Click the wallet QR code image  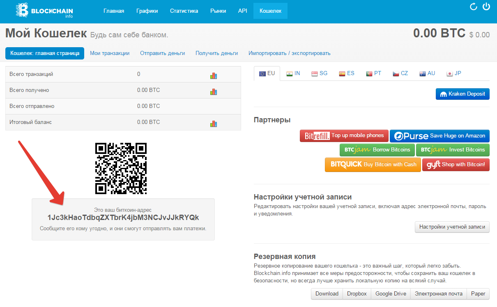121,168
